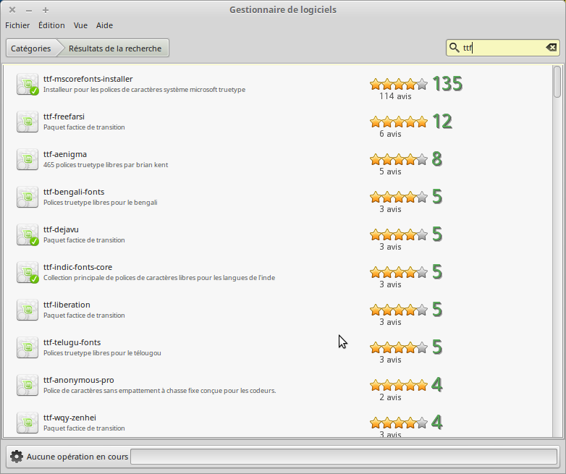Go back to Catégories

point(31,48)
